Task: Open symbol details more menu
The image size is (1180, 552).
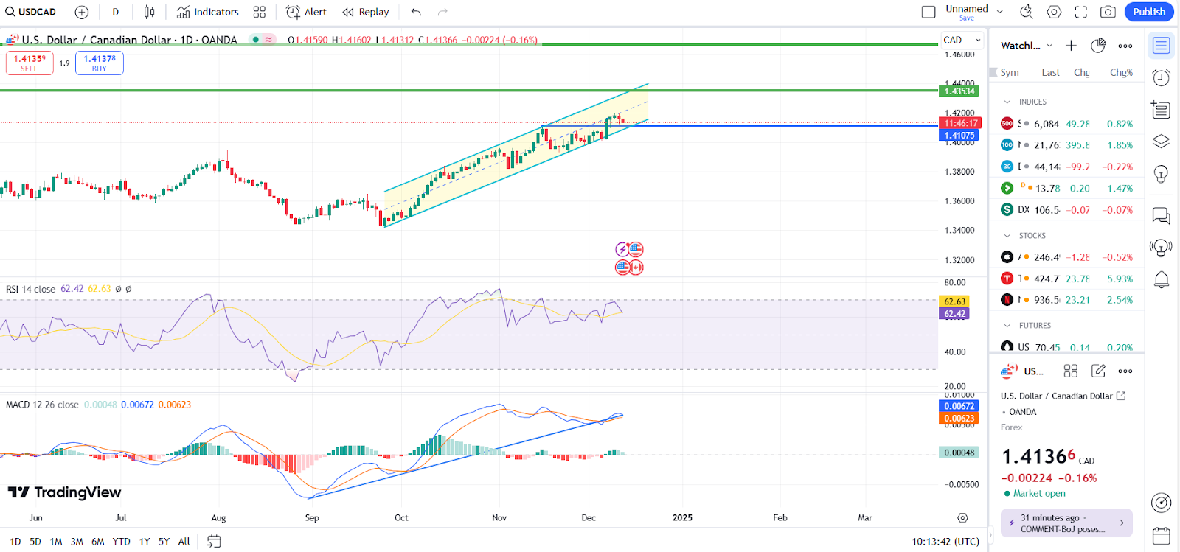Action: point(1125,371)
